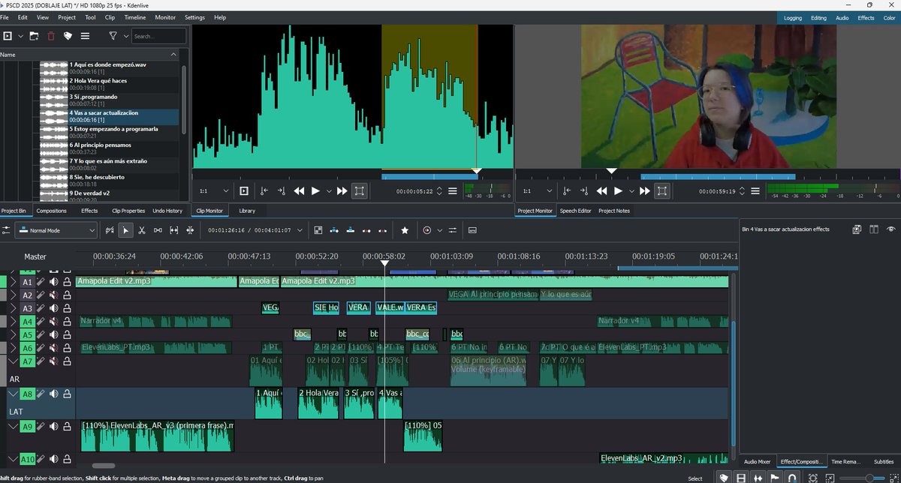The height and width of the screenshot is (483, 901).
Task: Collapse track A8
Action: tap(13, 394)
